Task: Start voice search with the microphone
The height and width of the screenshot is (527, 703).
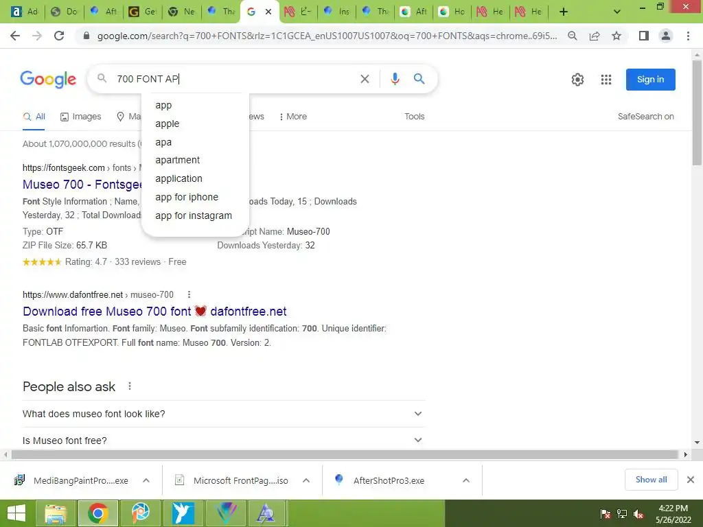Action: pyautogui.click(x=395, y=79)
